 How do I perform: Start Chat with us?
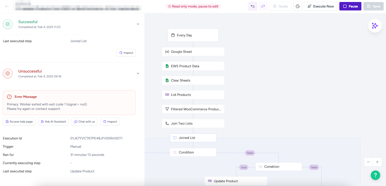pos(84,121)
